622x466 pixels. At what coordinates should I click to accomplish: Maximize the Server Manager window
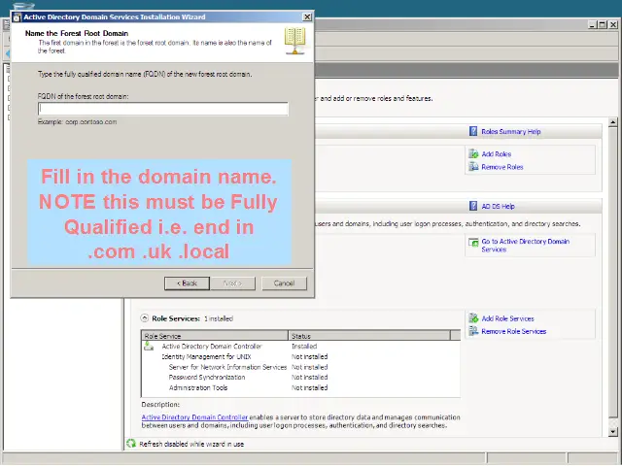coord(603,24)
